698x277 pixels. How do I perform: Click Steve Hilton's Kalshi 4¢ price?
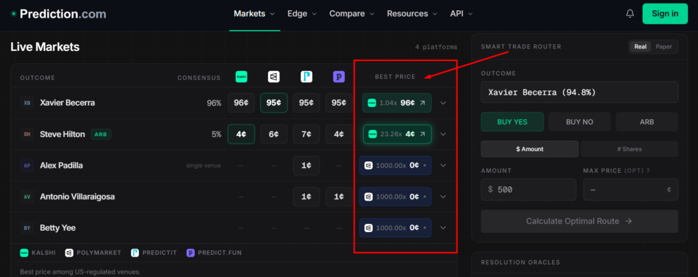click(241, 134)
